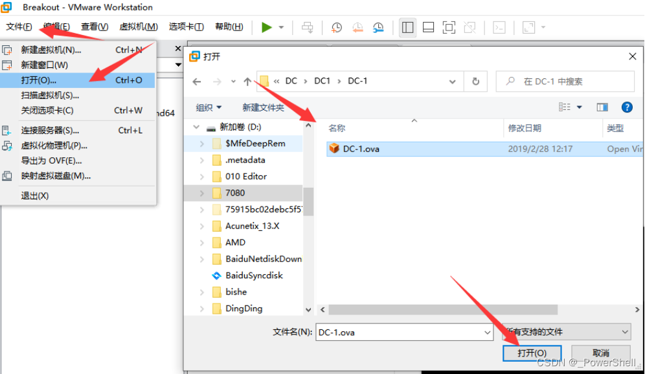Choose 连接服务器(S)... menu entry
Image resolution: width=645 pixels, height=374 pixels.
pyautogui.click(x=78, y=131)
